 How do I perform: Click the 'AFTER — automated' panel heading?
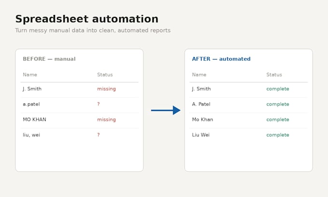coord(221,59)
